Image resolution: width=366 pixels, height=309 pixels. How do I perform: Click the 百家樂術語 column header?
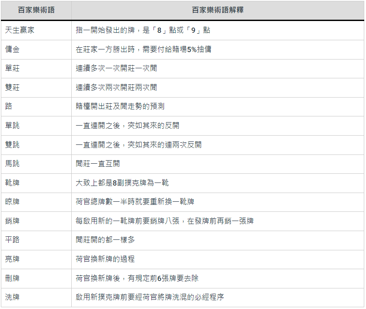36,10
